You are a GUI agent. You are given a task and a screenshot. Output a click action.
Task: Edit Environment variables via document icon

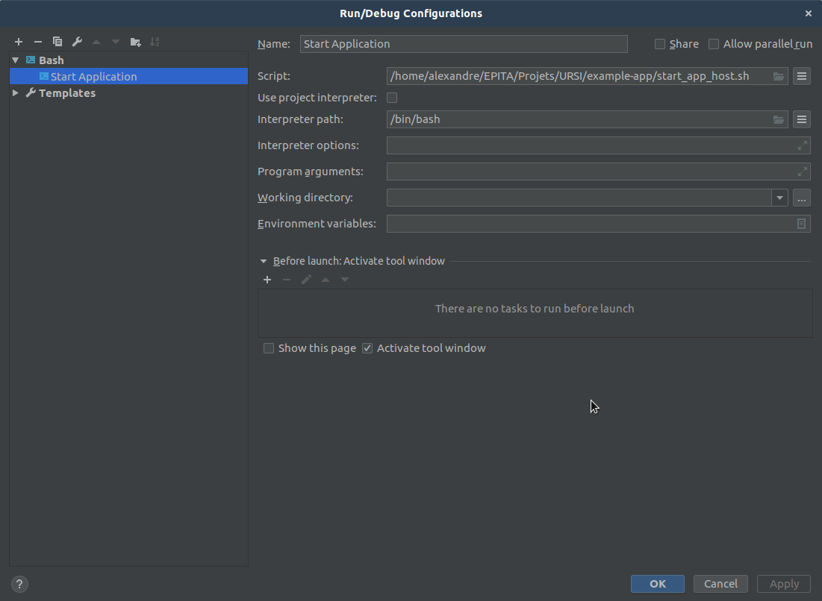tap(802, 224)
